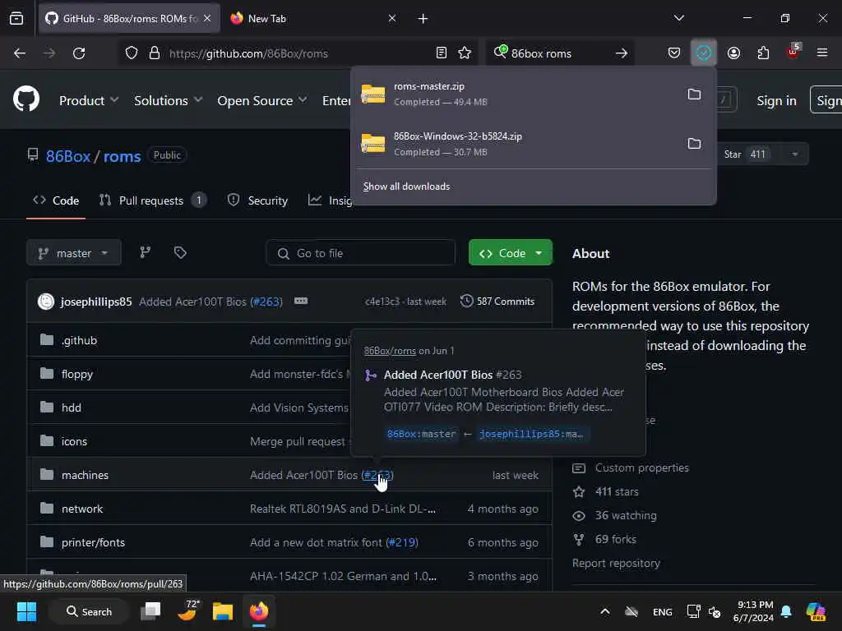Click Report repository link

coord(616,563)
